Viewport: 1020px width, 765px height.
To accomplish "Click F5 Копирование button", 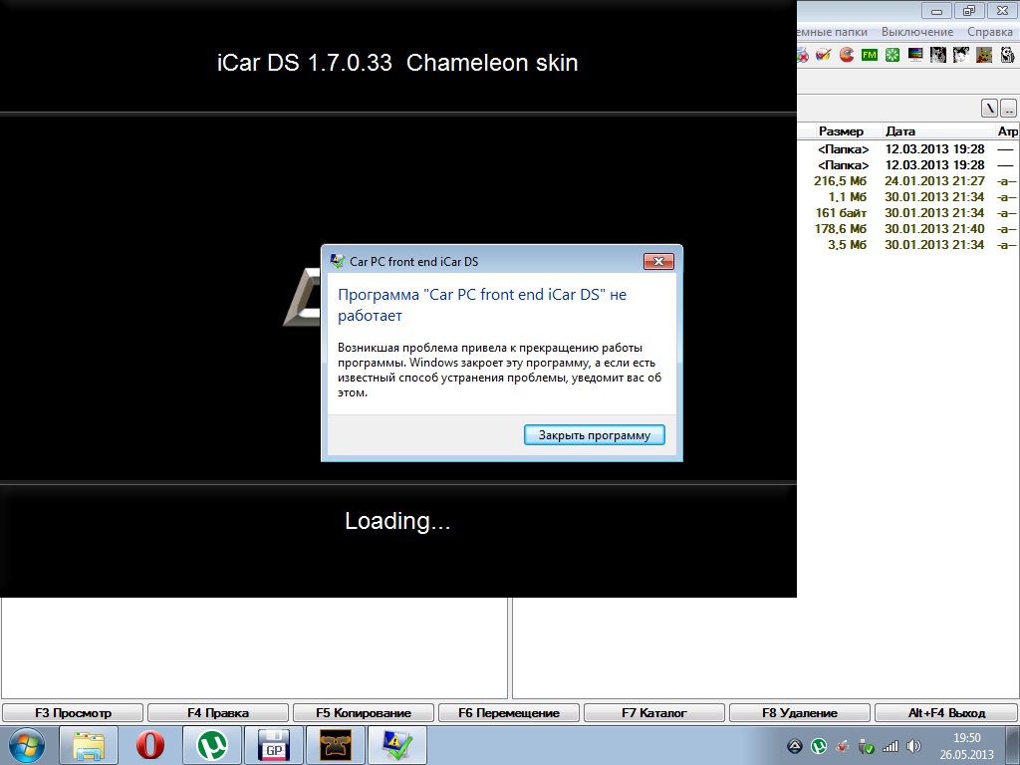I will coord(364,713).
